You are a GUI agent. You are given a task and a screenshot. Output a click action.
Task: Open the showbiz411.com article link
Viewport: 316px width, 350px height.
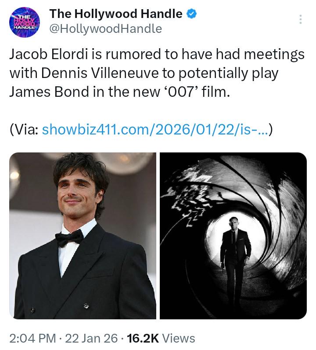tap(155, 130)
